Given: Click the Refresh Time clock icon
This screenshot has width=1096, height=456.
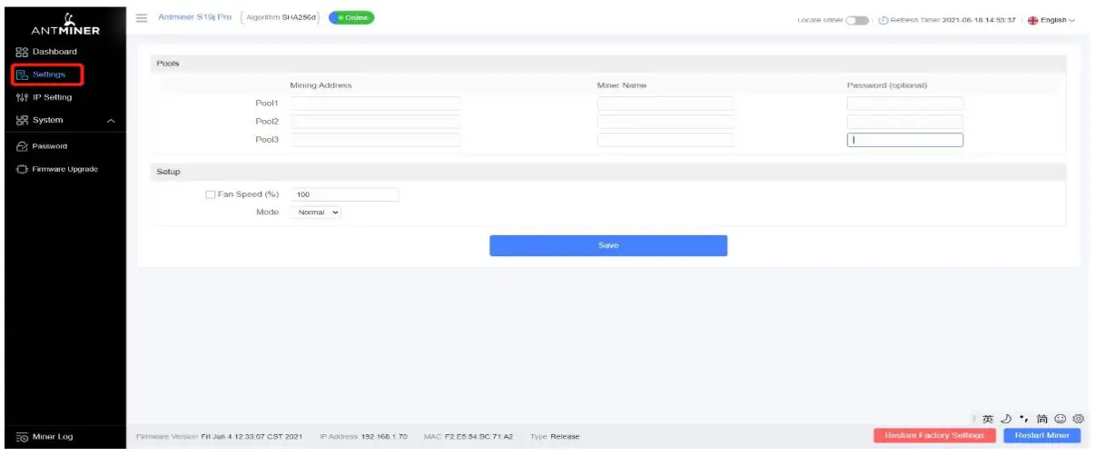Looking at the screenshot, I should pyautogui.click(x=884, y=21).
